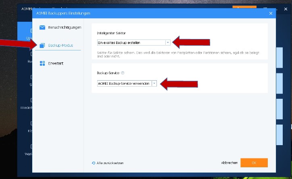
Task: Click the Erweitert grid icon
Action: click(42, 63)
